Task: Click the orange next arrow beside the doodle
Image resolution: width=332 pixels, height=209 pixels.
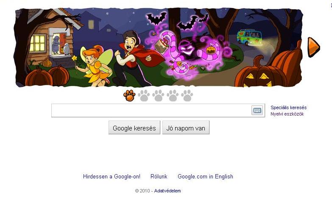Action: pyautogui.click(x=314, y=47)
